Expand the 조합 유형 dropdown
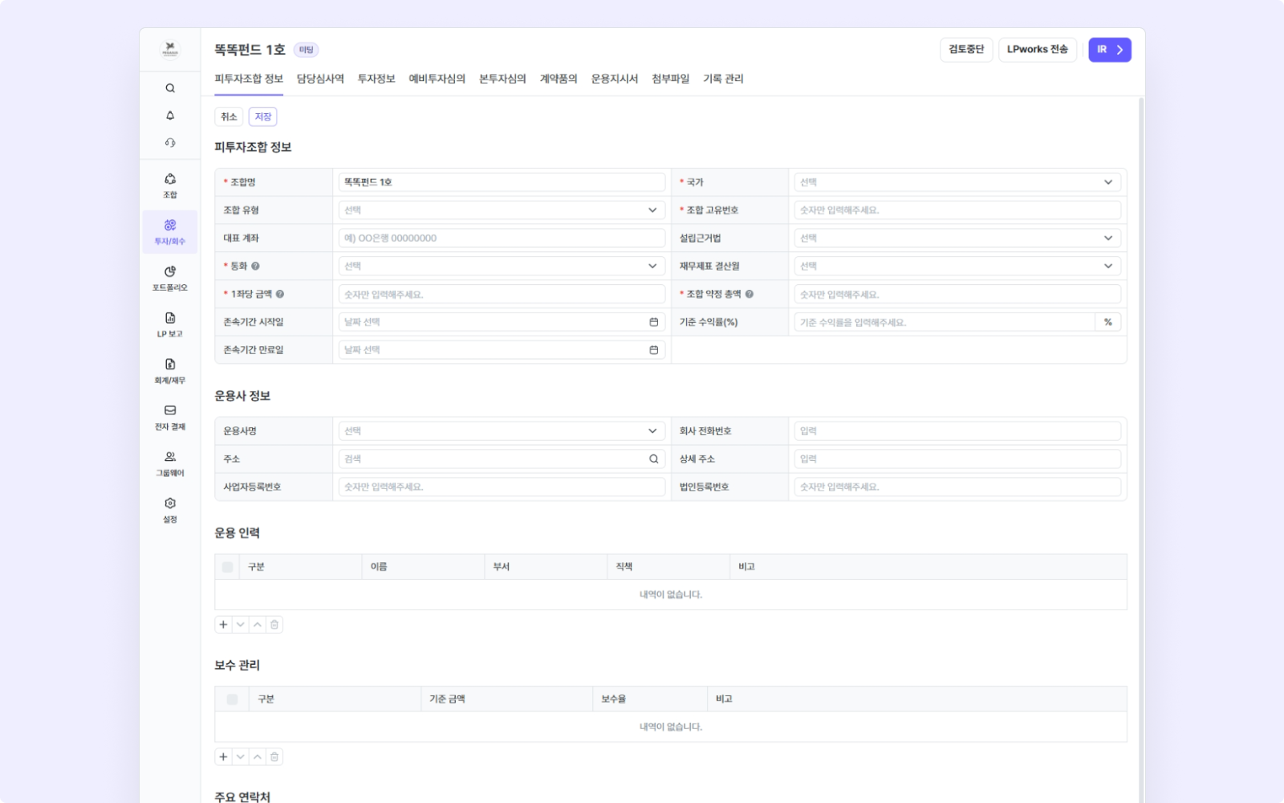The width and height of the screenshot is (1284, 803). point(502,210)
